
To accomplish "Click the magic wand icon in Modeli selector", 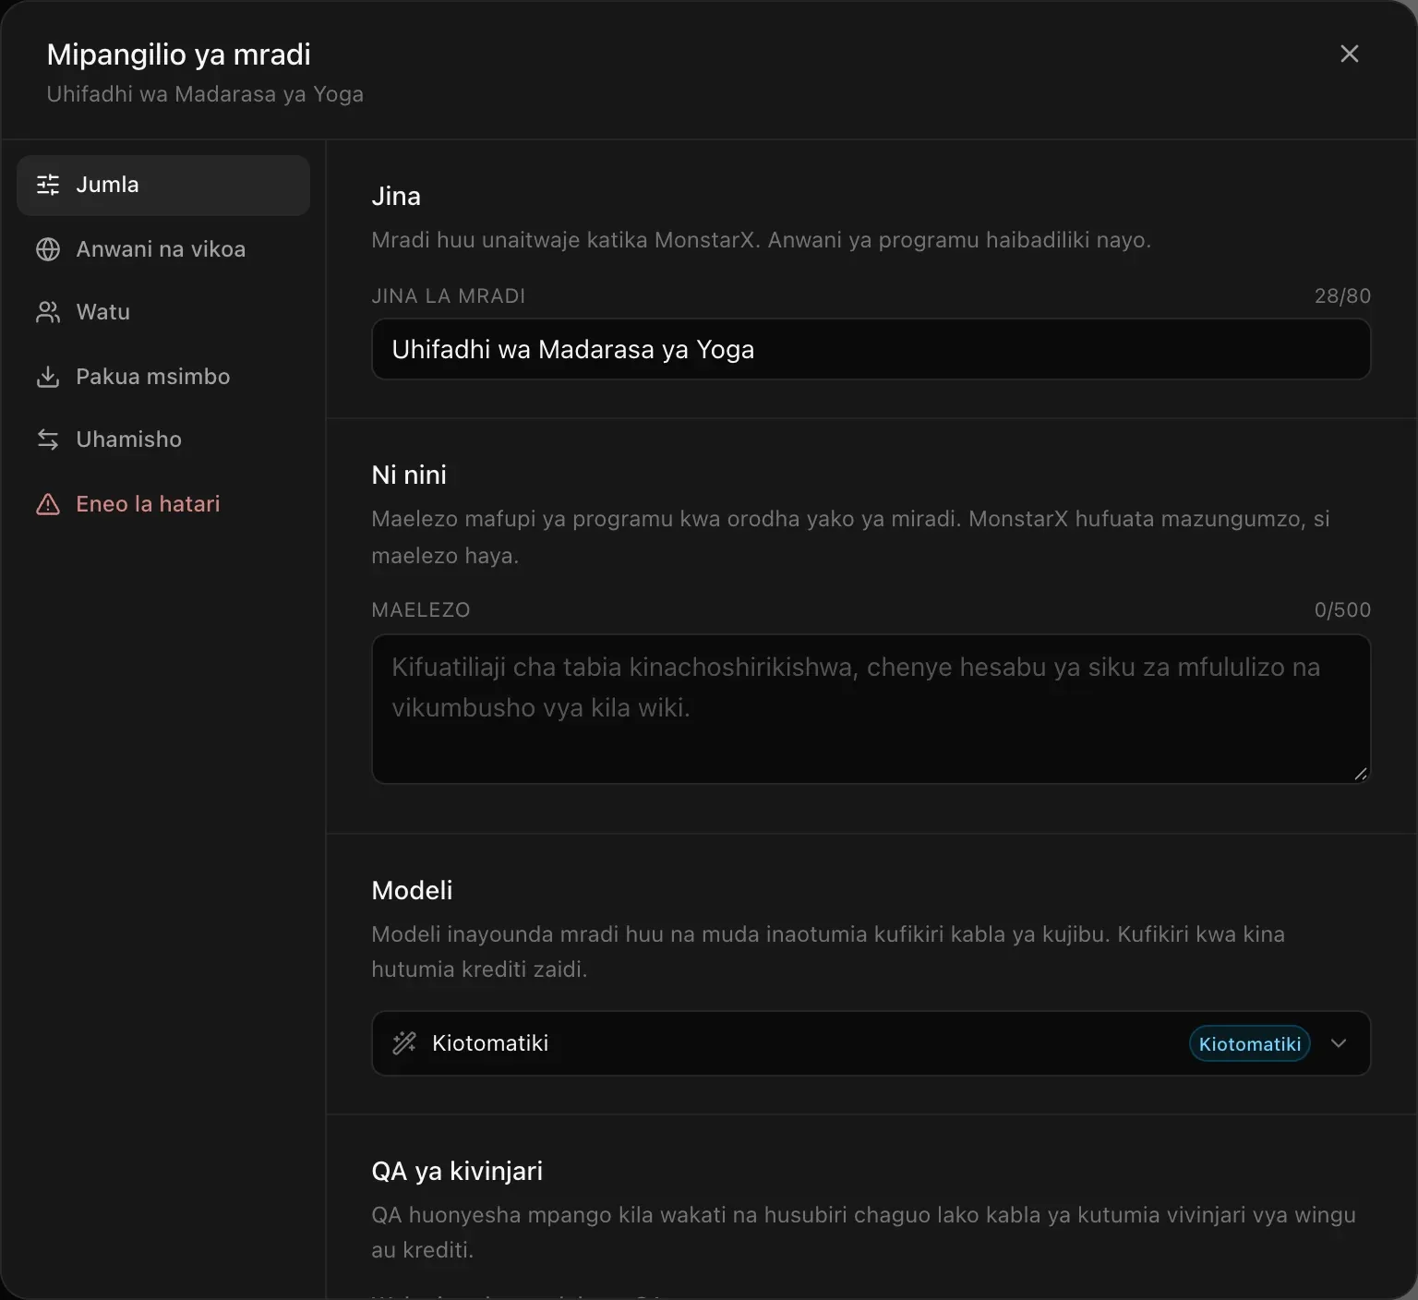I will [x=404, y=1043].
